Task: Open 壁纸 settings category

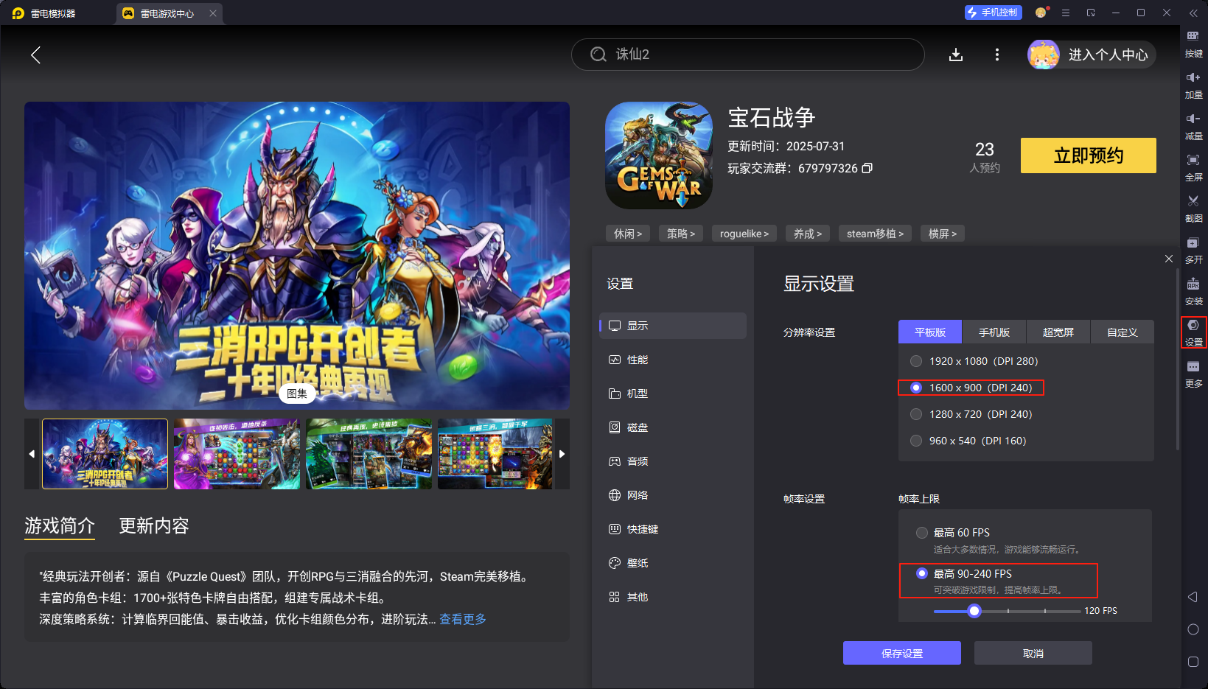Action: click(x=673, y=563)
